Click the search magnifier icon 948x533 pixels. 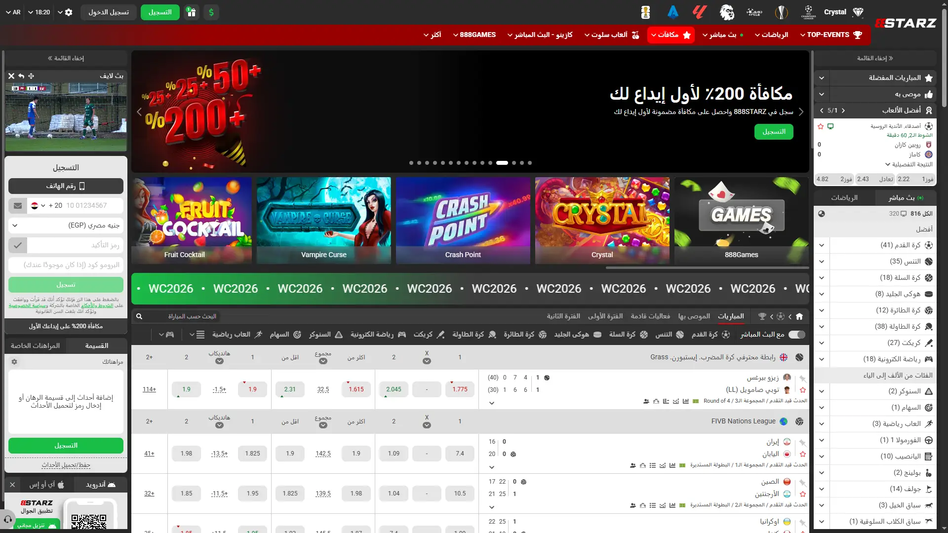[x=139, y=316]
